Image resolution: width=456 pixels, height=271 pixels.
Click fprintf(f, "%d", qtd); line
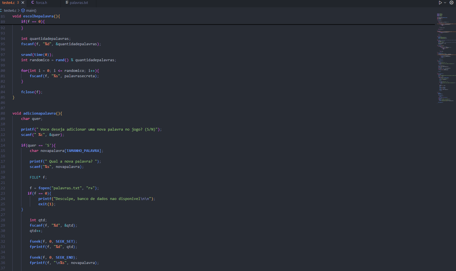click(54, 247)
